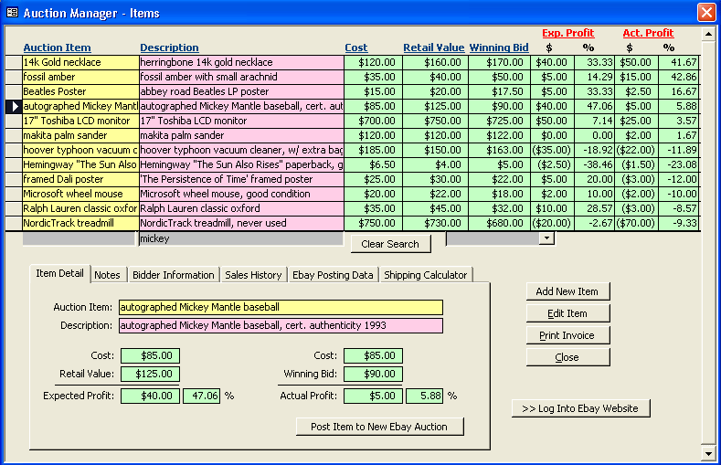This screenshot has width=721, height=465.
Task: Sort by Retail Value column header
Action: [434, 48]
